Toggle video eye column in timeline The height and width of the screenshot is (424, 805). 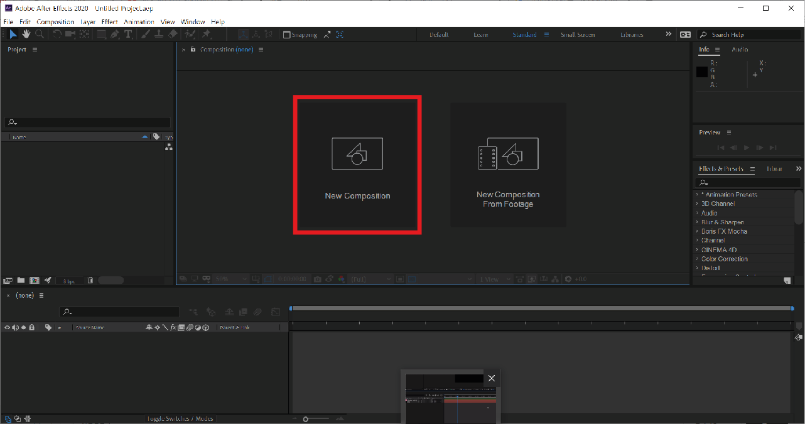[7, 327]
